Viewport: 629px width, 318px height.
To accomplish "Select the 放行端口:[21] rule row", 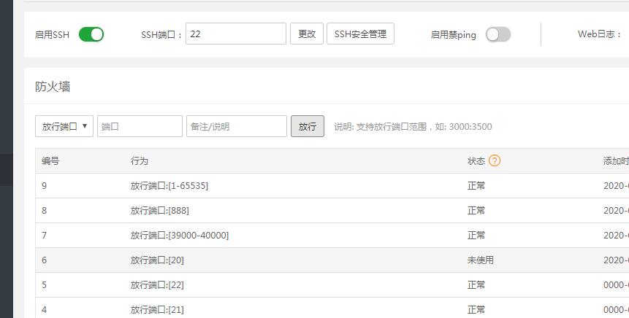I will [x=156, y=309].
